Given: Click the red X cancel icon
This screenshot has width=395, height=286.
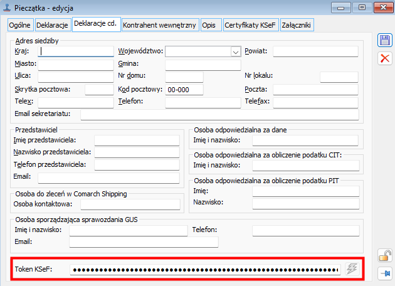Looking at the screenshot, I should pyautogui.click(x=384, y=58).
